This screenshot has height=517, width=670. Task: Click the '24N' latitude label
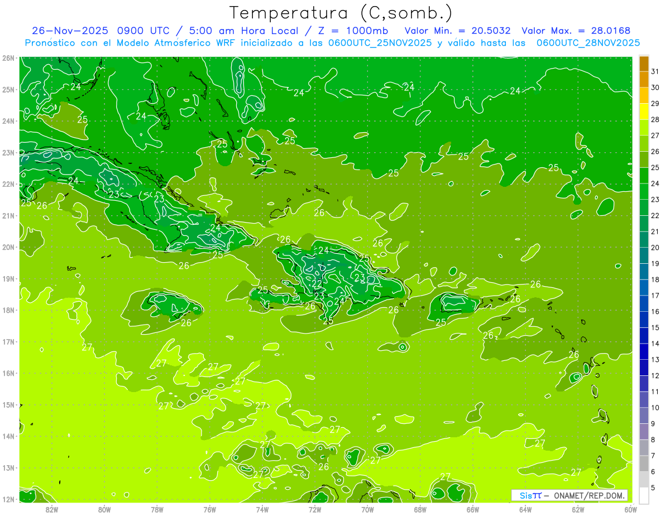pyautogui.click(x=8, y=121)
